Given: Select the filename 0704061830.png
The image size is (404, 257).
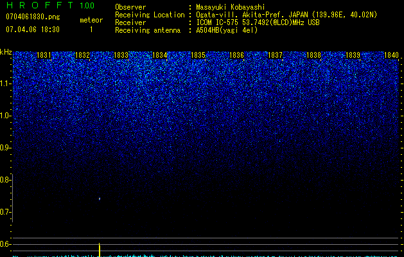Looking at the screenshot, I should pyautogui.click(x=33, y=17).
